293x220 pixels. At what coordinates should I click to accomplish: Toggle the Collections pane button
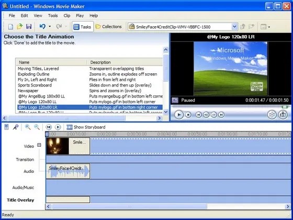[x=108, y=27]
